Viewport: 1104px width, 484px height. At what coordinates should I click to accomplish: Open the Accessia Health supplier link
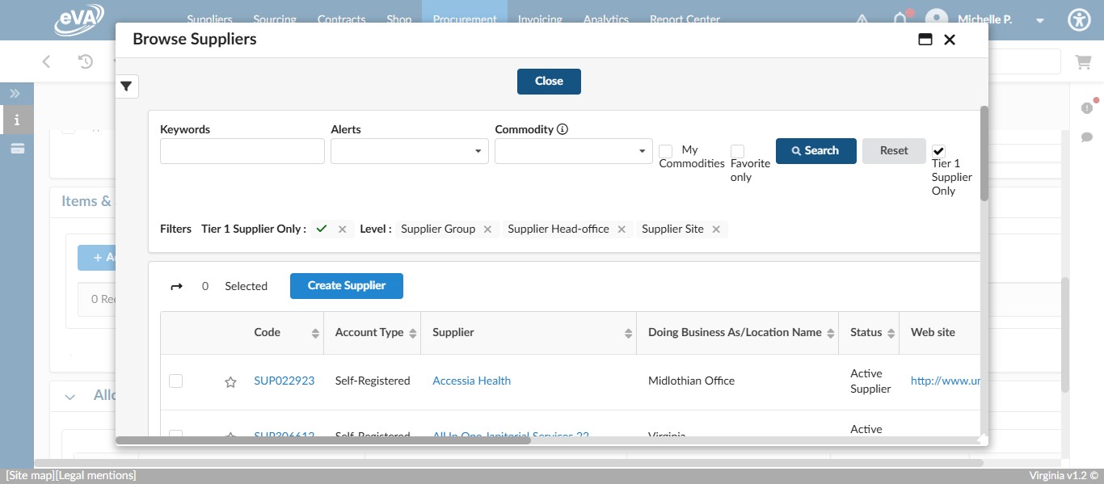[471, 381]
